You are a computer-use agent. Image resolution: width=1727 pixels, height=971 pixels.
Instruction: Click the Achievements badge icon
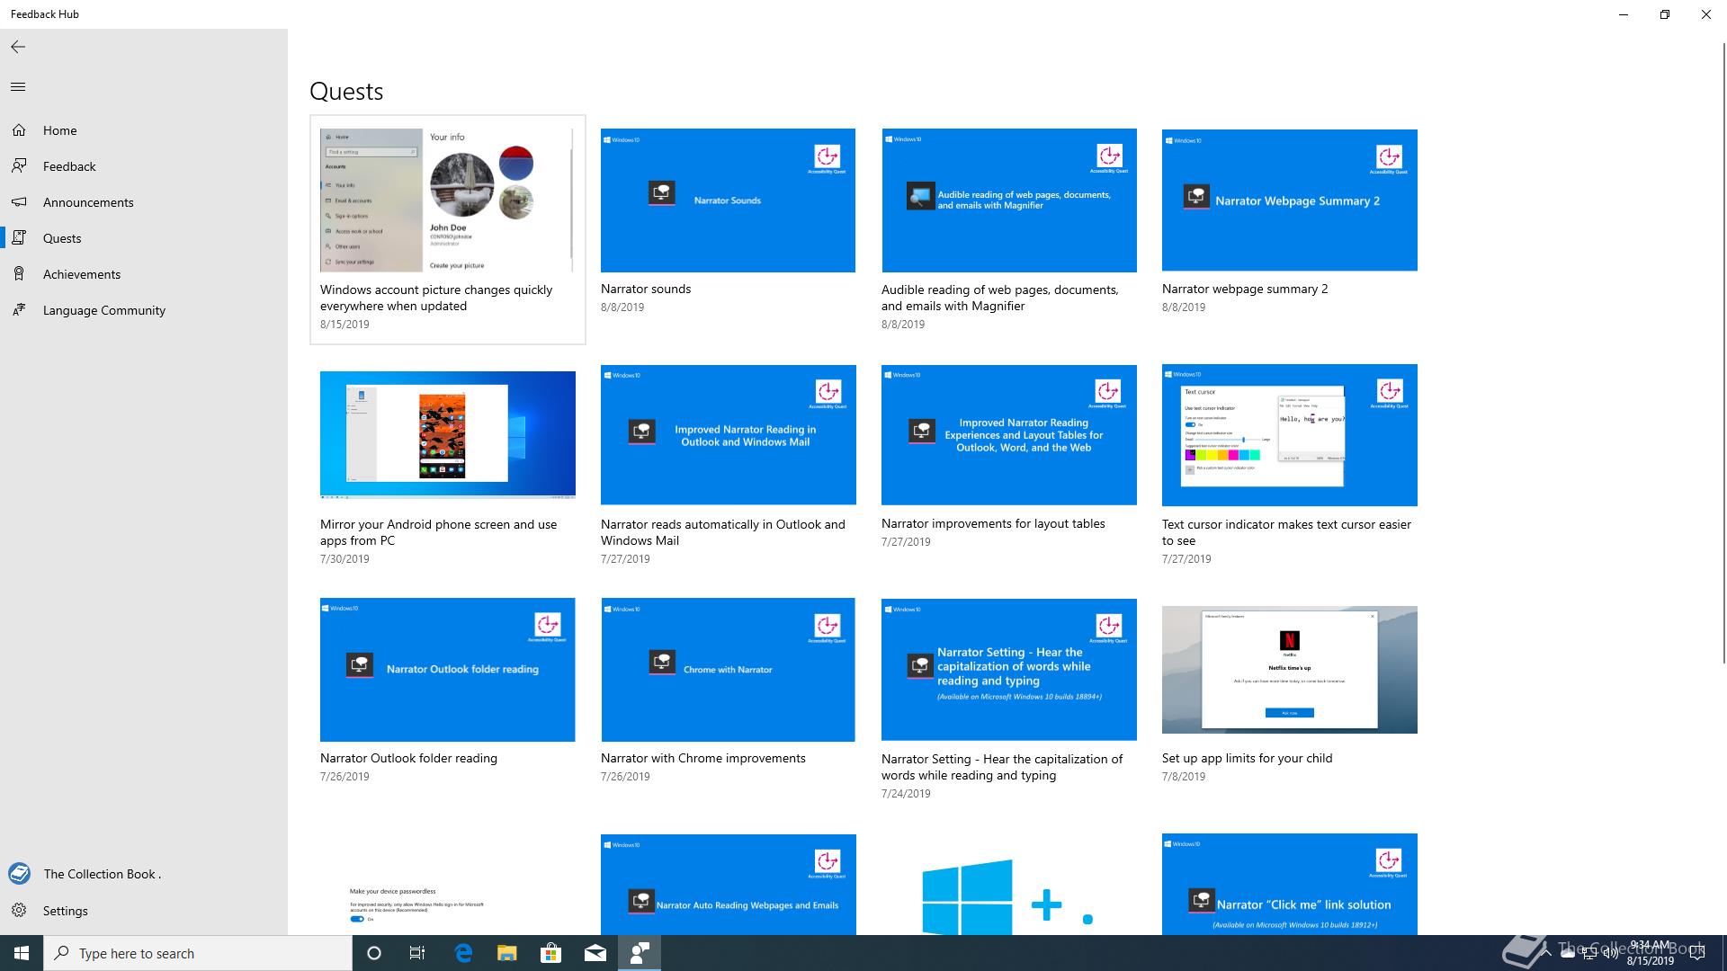[x=19, y=274]
